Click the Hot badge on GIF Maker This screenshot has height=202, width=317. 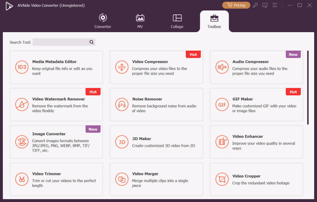293,92
